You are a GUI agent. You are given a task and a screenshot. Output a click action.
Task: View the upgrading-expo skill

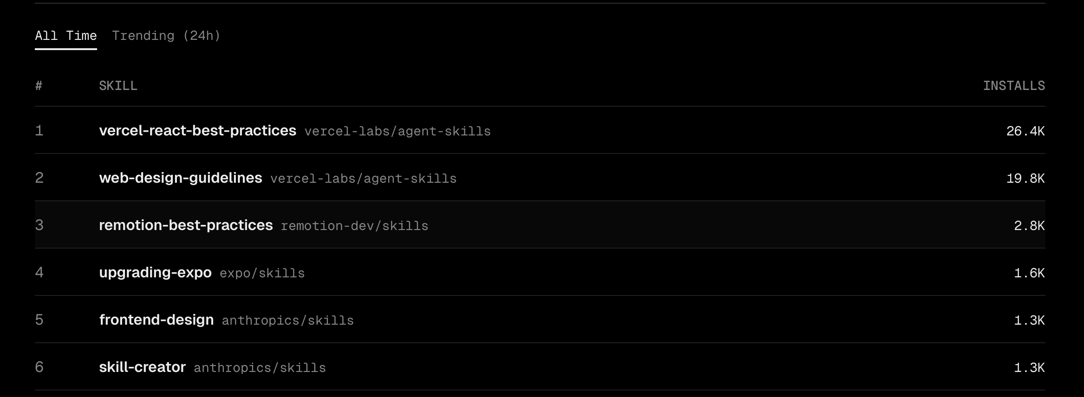click(x=155, y=273)
